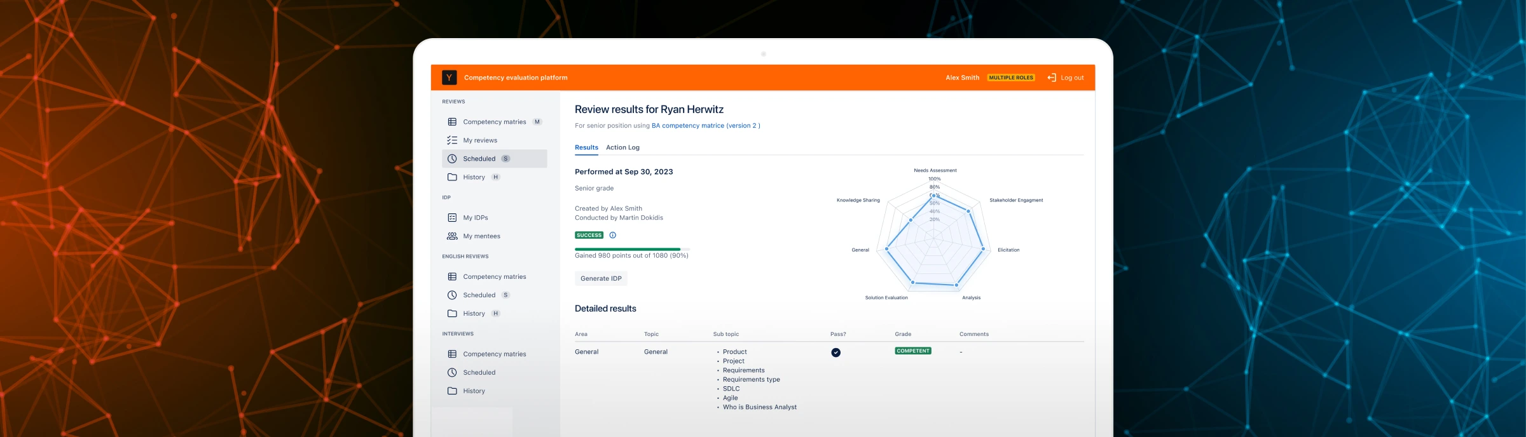Open Competency matrices under Reviews
Screen dimensions: 1526x437
pos(494,122)
